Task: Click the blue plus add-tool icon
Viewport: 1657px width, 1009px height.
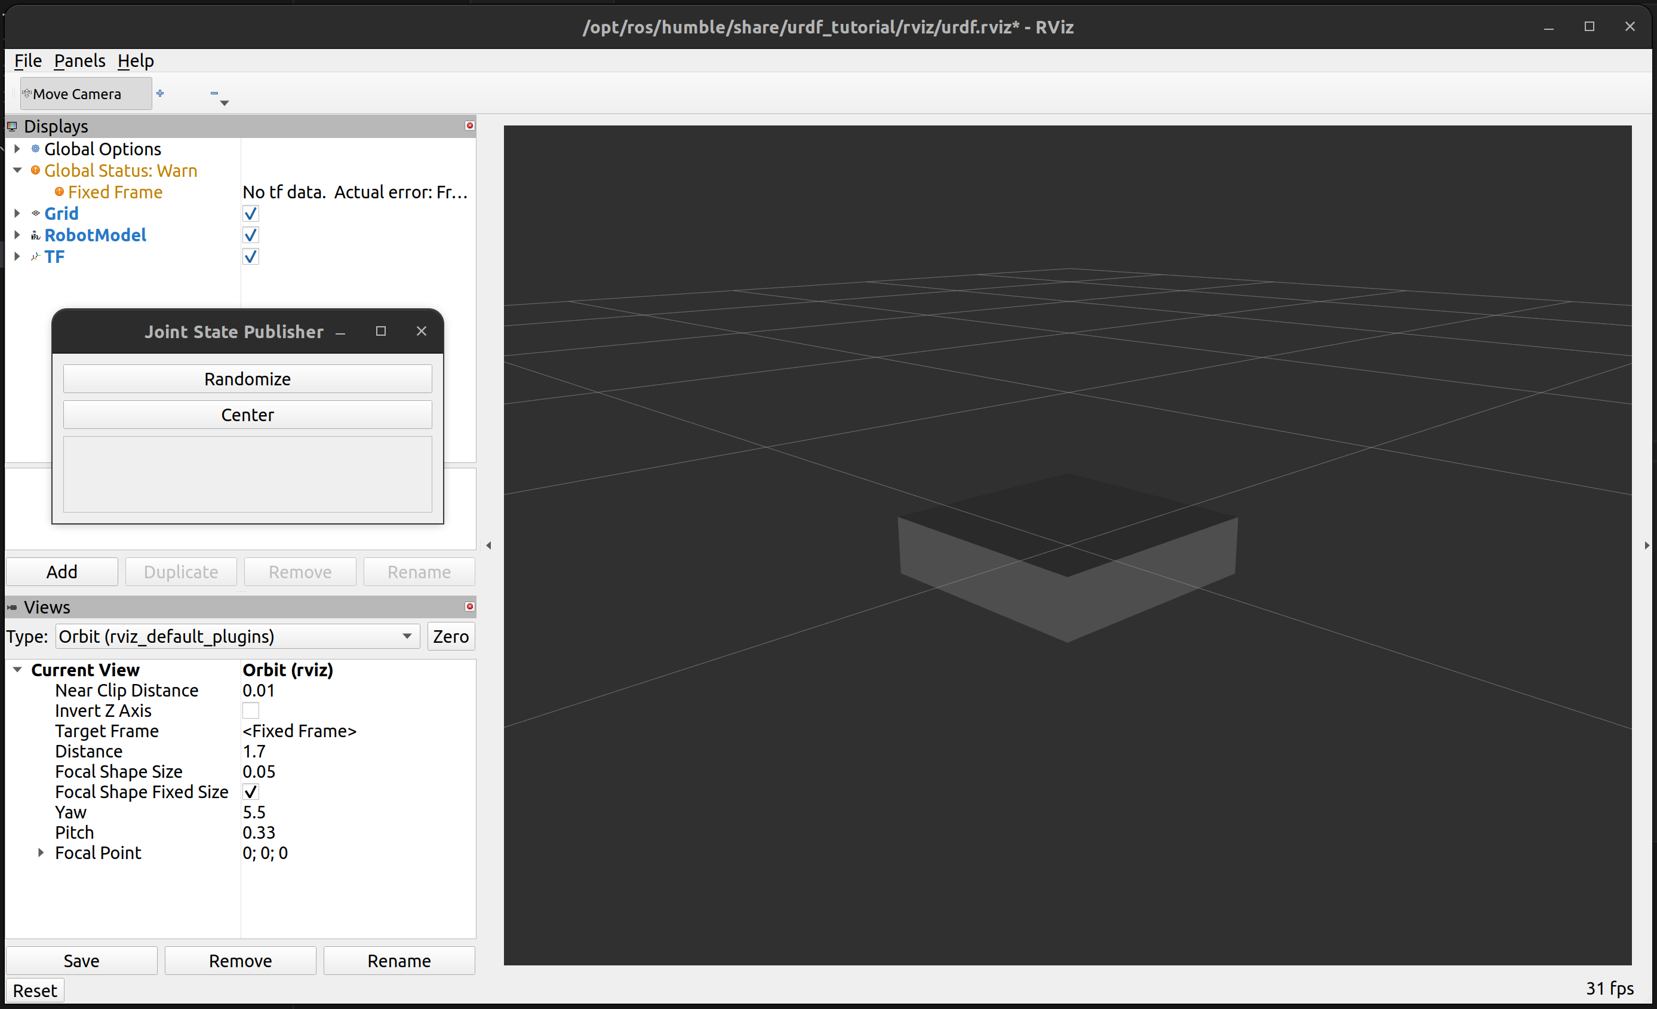Action: 160,94
